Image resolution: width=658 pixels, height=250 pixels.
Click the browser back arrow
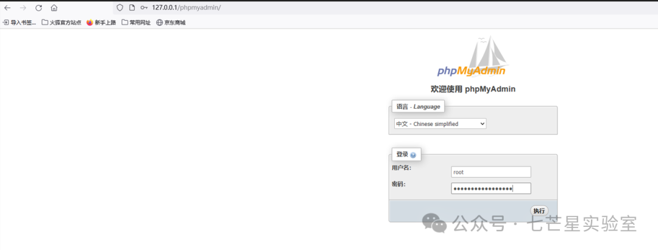pyautogui.click(x=7, y=7)
